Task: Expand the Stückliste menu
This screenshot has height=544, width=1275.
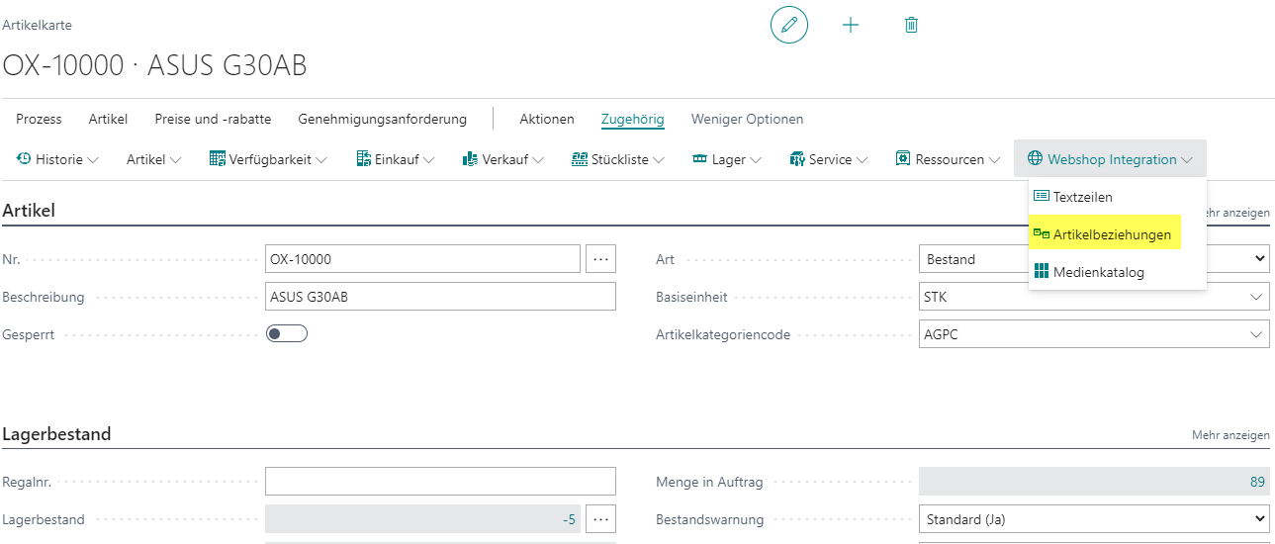Action: click(618, 159)
